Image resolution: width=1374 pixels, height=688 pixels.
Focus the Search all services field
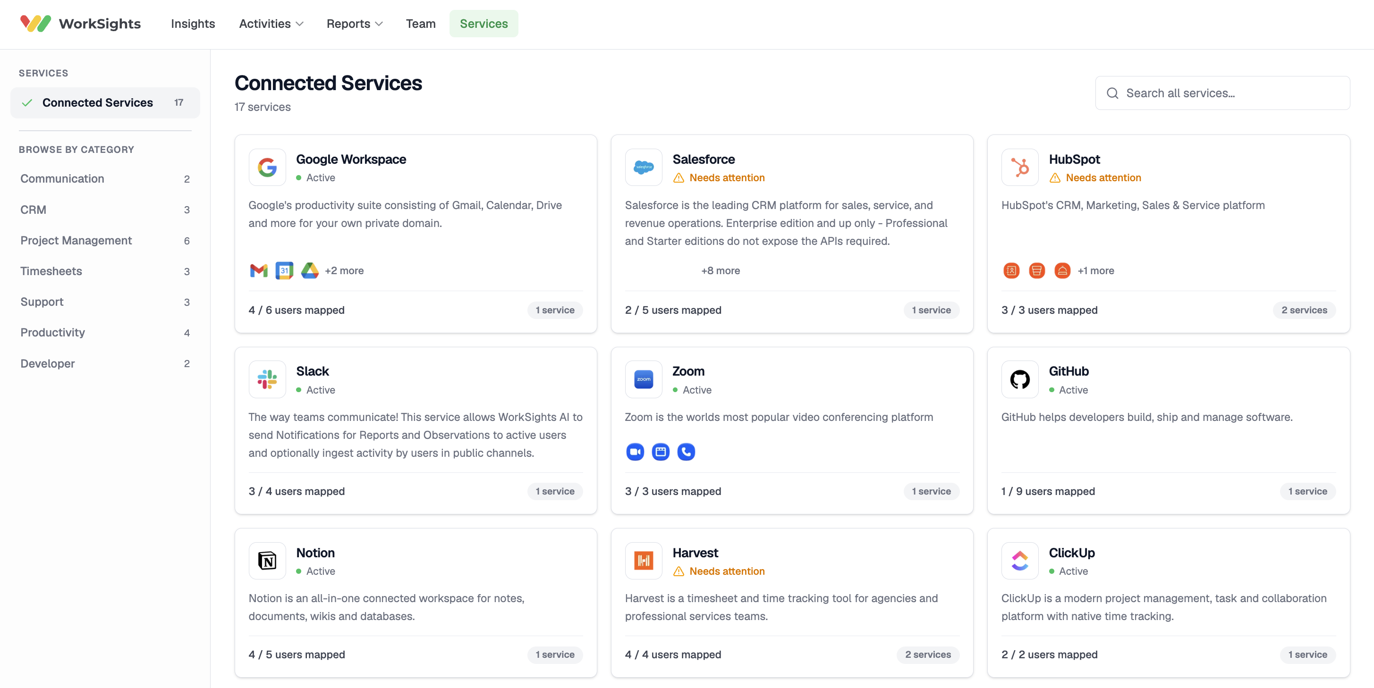click(x=1222, y=93)
